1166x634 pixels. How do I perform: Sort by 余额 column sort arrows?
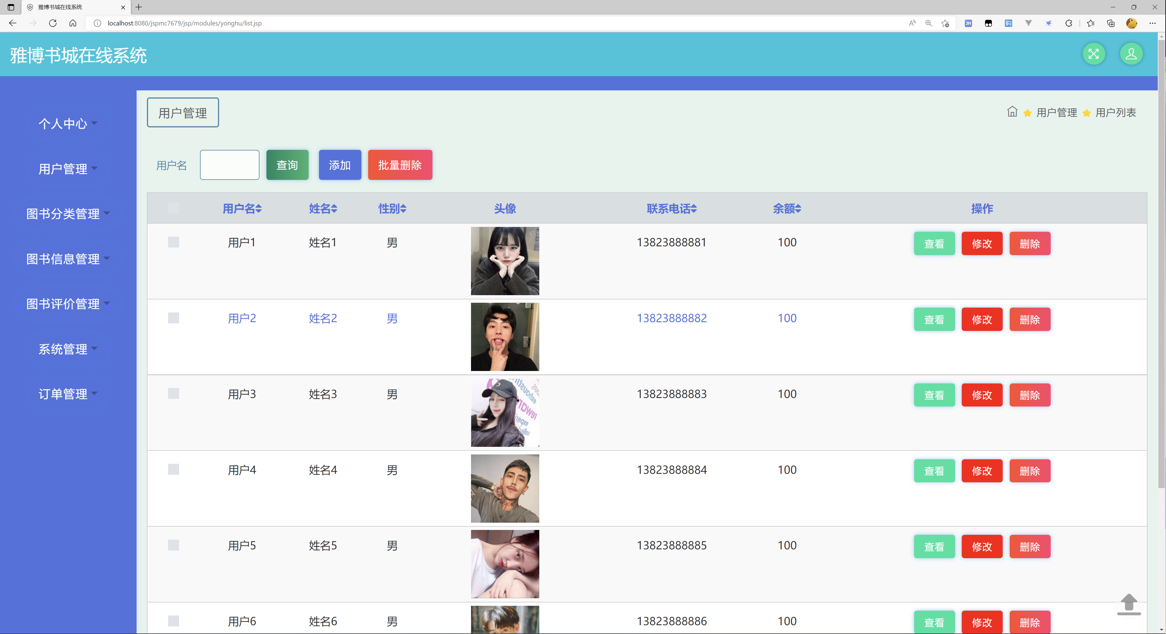click(x=798, y=209)
